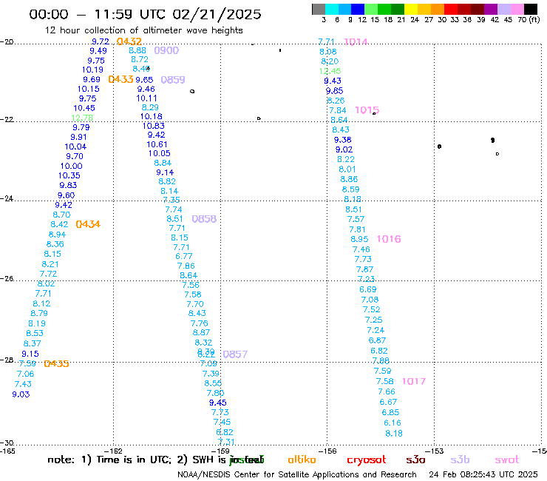Click the 's3a' satellite legend label
Viewport: 547px width, 481px height.
[415, 460]
